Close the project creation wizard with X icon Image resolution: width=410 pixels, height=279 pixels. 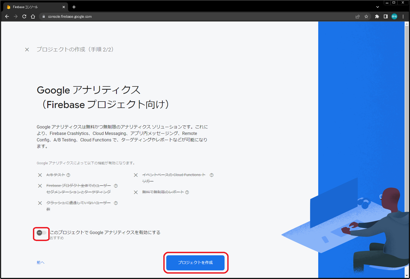pos(27,50)
